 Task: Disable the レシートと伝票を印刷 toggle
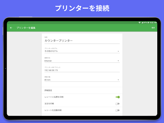tap(118, 97)
